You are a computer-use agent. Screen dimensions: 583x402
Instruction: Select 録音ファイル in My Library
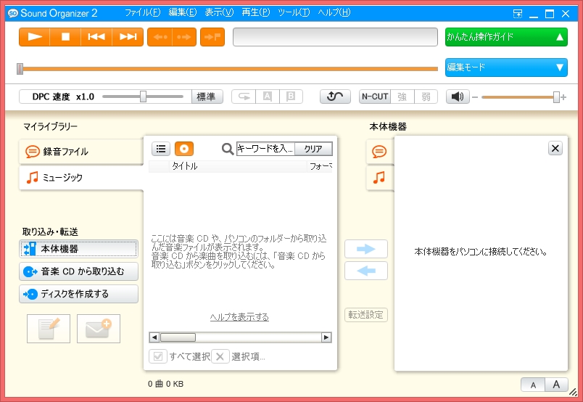point(81,152)
